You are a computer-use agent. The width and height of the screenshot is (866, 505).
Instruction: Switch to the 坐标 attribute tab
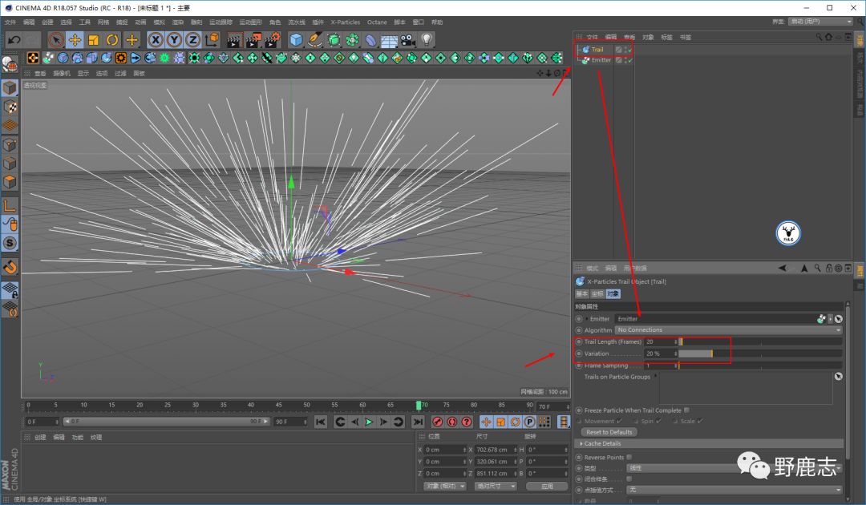[597, 293]
